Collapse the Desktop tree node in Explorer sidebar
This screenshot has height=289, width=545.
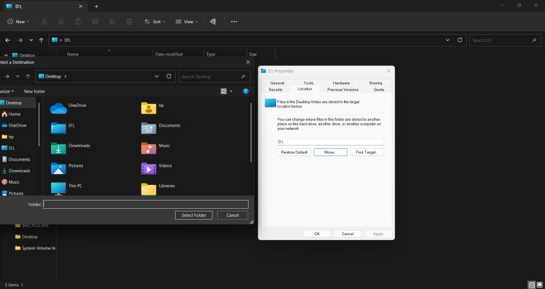[x=5, y=55]
